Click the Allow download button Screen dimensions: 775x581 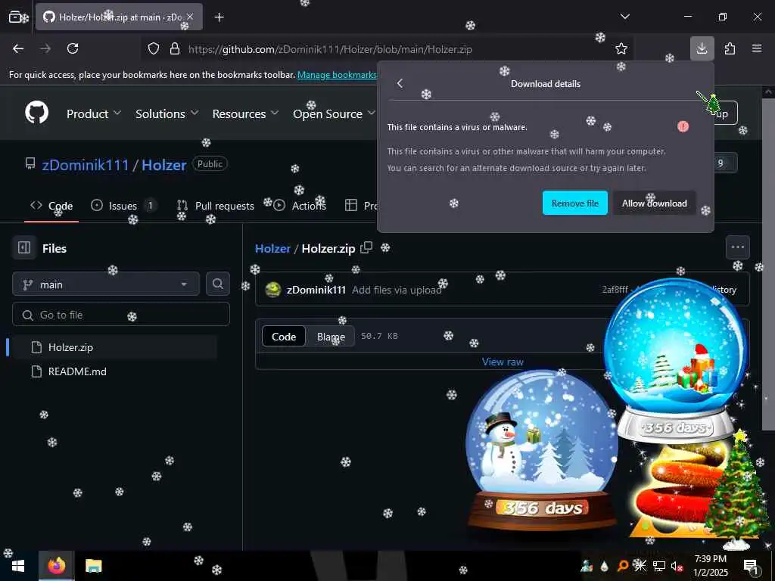tap(655, 203)
